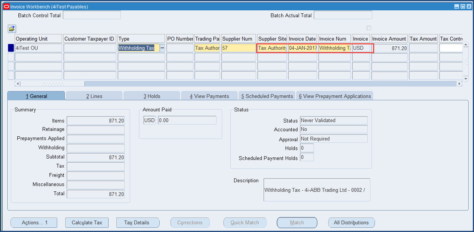474x232 pixels.
Task: Click the All Distributions button
Action: point(351,222)
